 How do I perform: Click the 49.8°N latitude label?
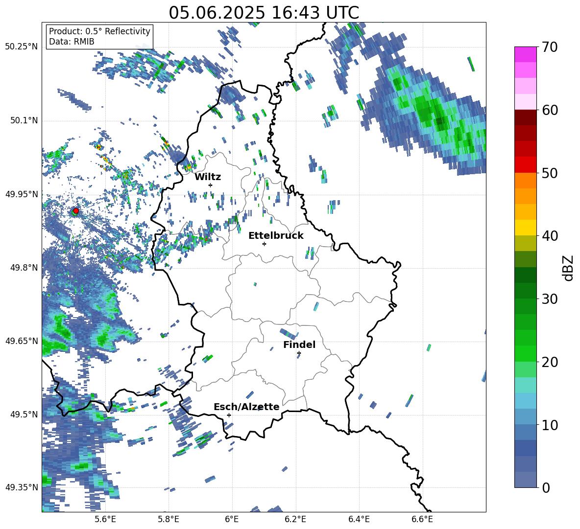click(x=24, y=268)
